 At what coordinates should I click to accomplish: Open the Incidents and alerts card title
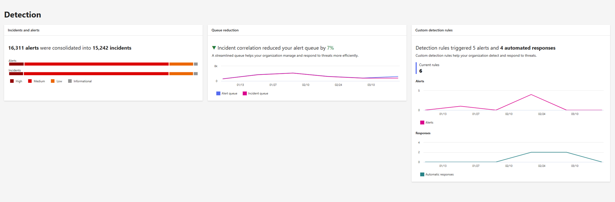pyautogui.click(x=24, y=30)
